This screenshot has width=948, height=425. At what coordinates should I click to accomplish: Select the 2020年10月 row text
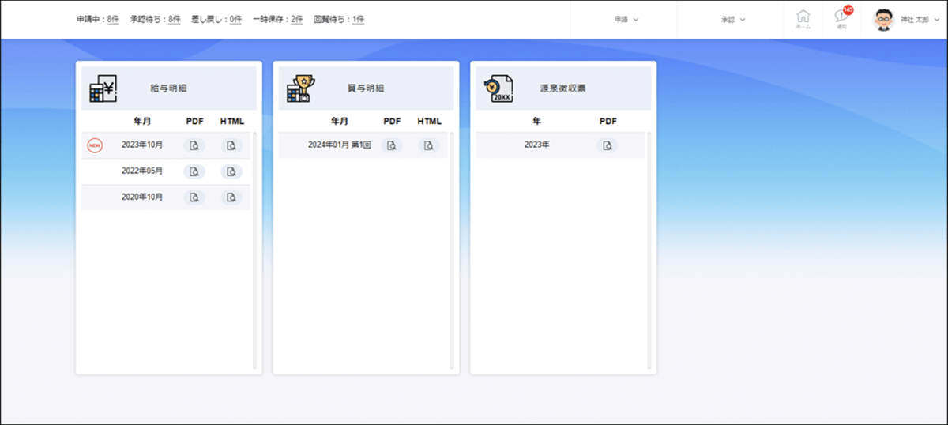click(x=142, y=197)
